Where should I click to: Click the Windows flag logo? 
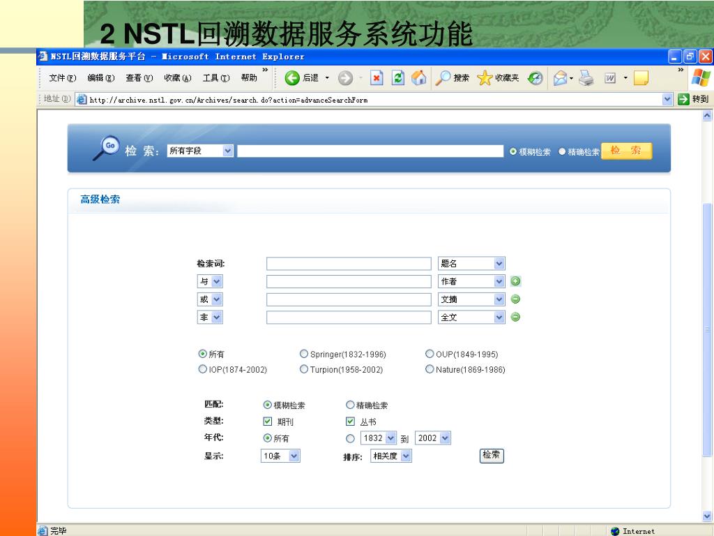700,78
